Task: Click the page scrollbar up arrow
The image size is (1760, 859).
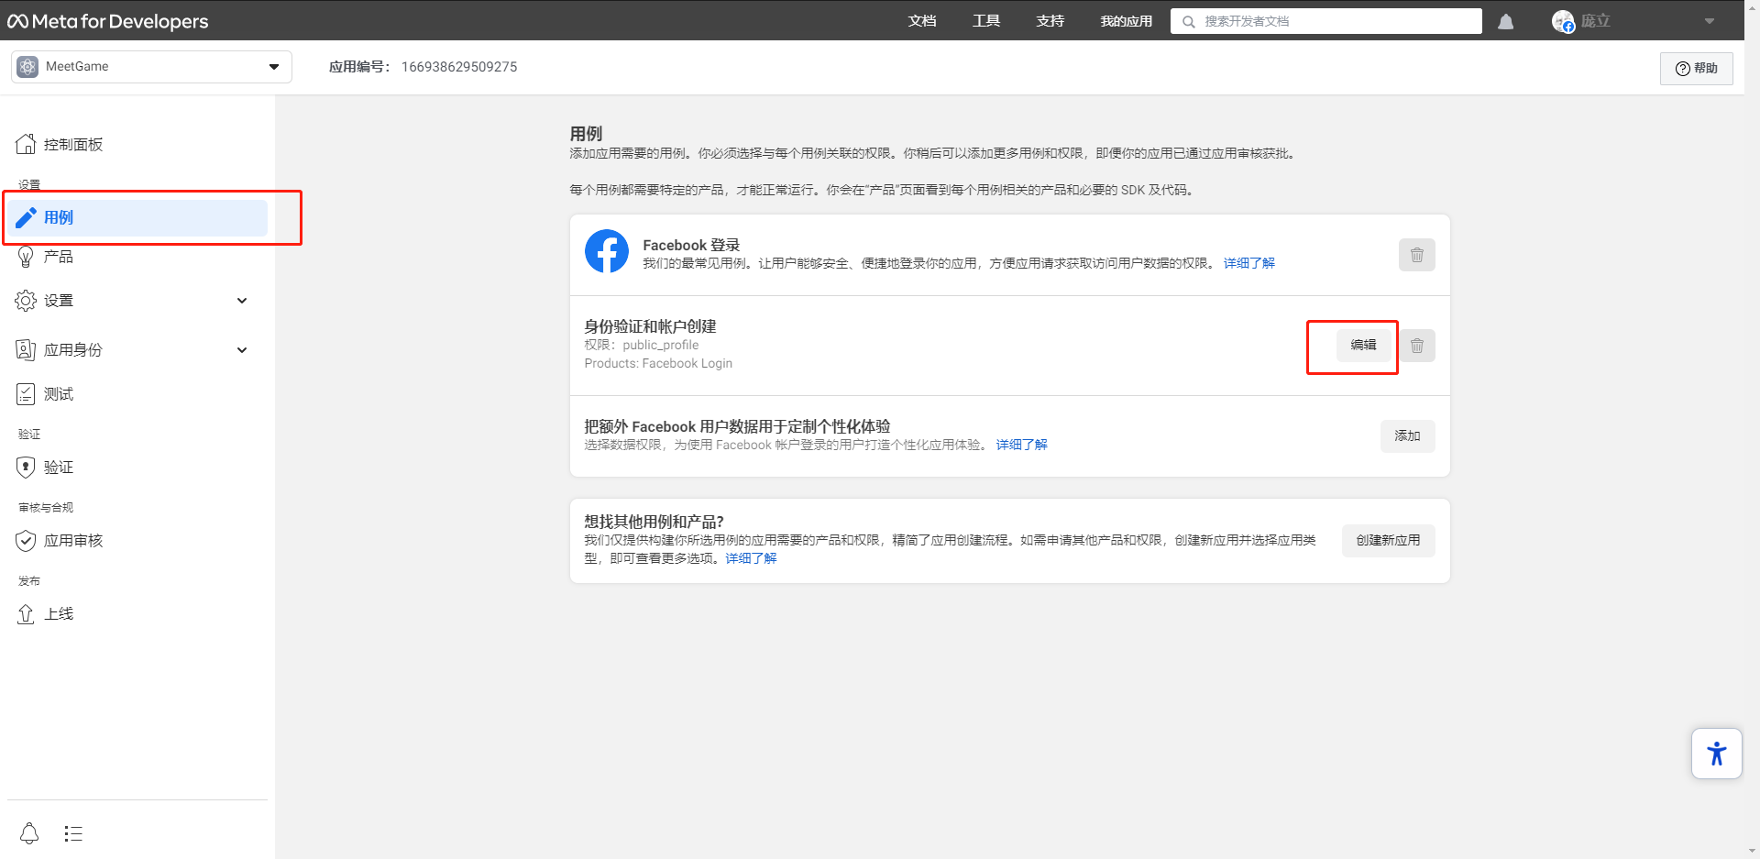Action: click(x=1752, y=7)
